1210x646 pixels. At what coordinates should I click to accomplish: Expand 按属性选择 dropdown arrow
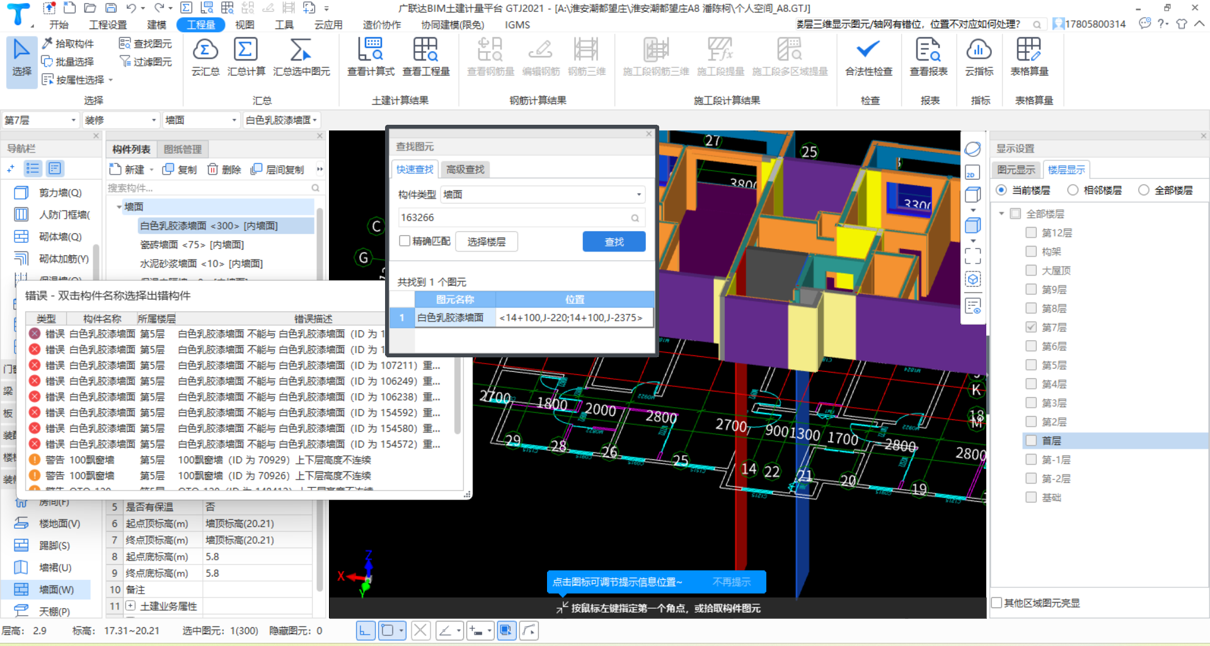pos(111,80)
